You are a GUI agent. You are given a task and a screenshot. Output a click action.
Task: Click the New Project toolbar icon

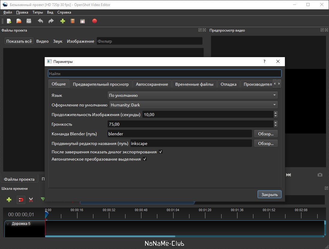9,21
